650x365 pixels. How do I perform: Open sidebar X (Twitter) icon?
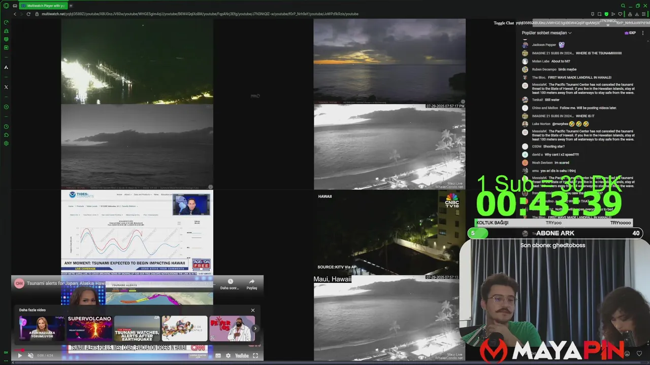tap(6, 87)
